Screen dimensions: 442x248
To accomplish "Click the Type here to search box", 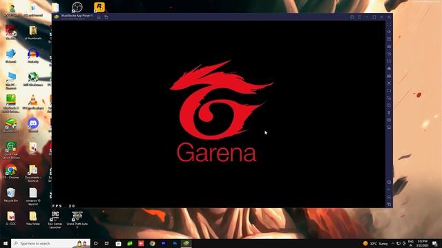I will 50,243.
